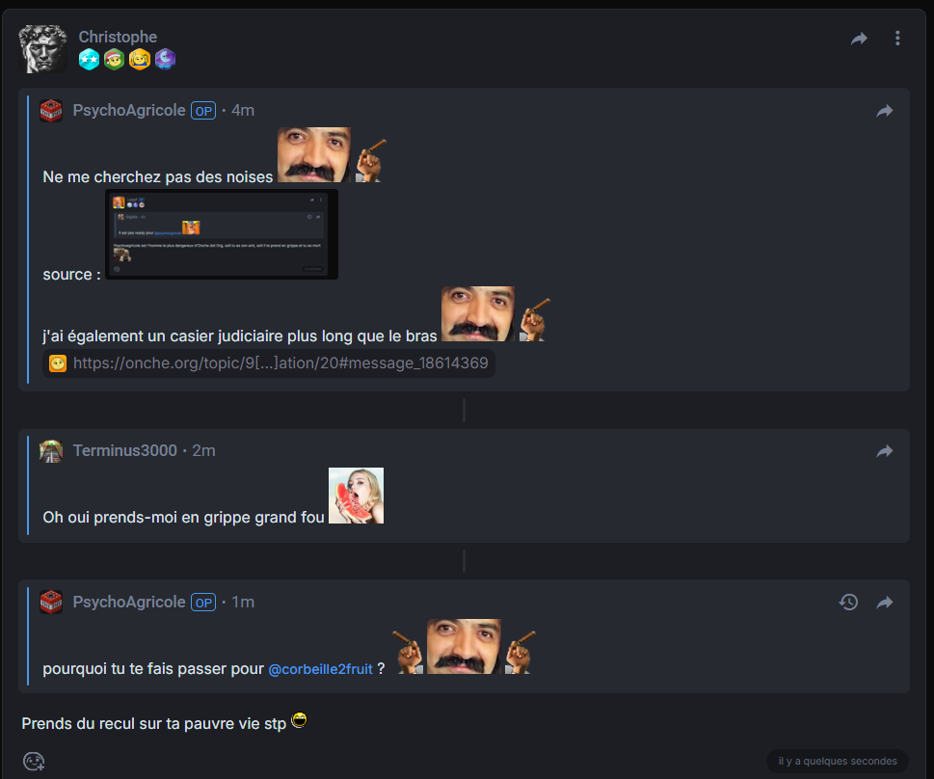Open PsychoAgricole username on the 1m quote
Screen dimensions: 934x779
(129, 602)
